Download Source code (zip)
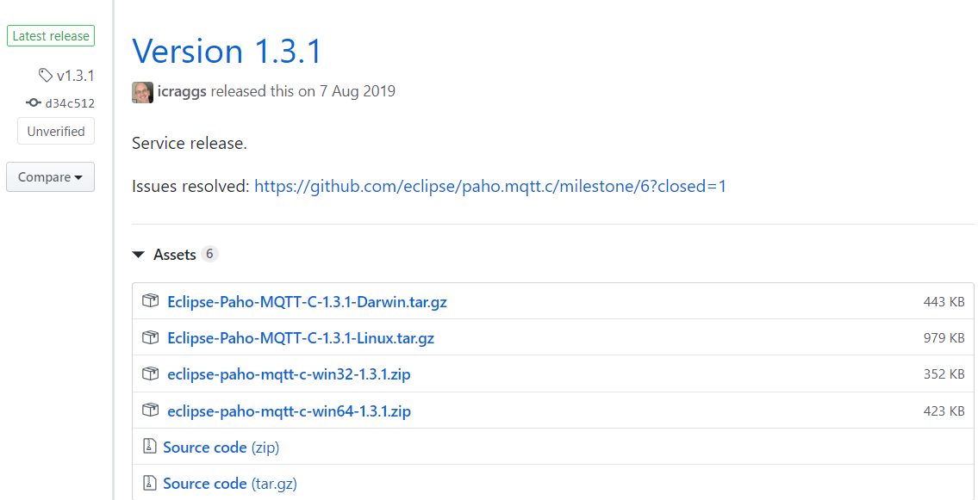This screenshot has width=978, height=500. (221, 448)
